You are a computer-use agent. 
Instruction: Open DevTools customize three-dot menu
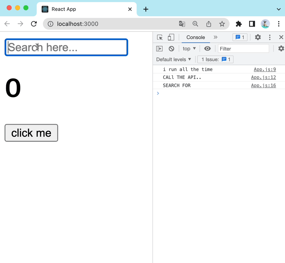(270, 37)
